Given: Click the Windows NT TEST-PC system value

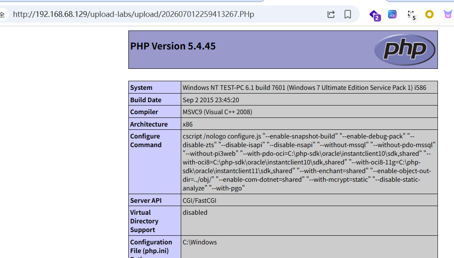Looking at the screenshot, I should (304, 88).
